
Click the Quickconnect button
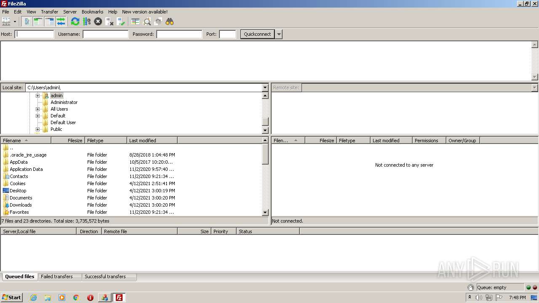pyautogui.click(x=257, y=34)
